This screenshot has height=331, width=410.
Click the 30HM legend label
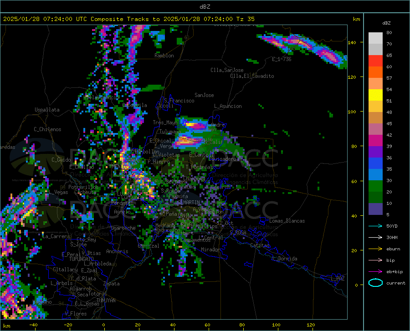(392, 238)
